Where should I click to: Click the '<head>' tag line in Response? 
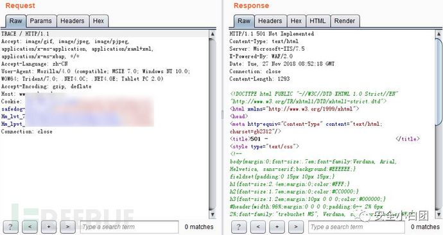tap(239, 116)
